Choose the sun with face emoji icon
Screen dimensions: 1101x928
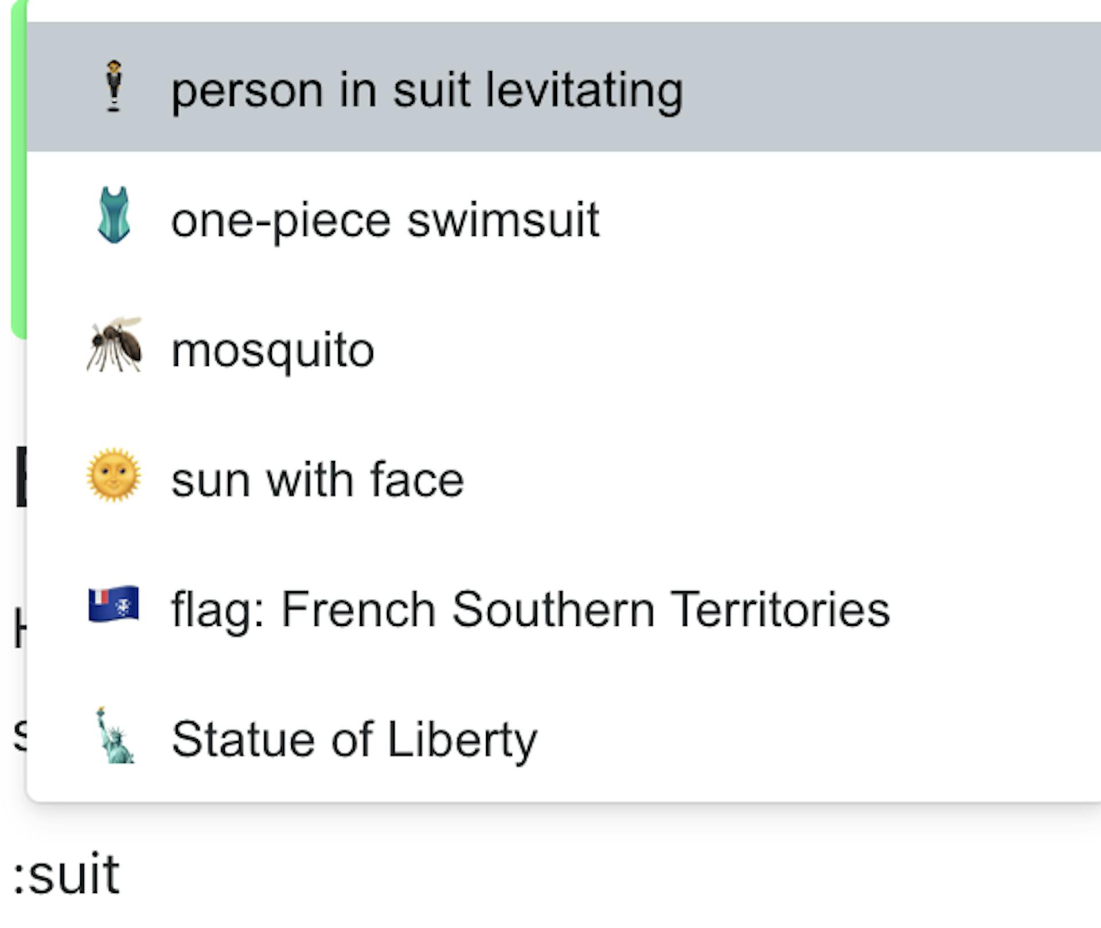[114, 475]
